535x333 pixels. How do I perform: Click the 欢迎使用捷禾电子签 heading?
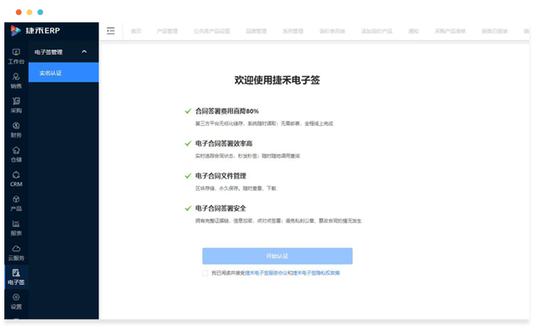pos(277,80)
